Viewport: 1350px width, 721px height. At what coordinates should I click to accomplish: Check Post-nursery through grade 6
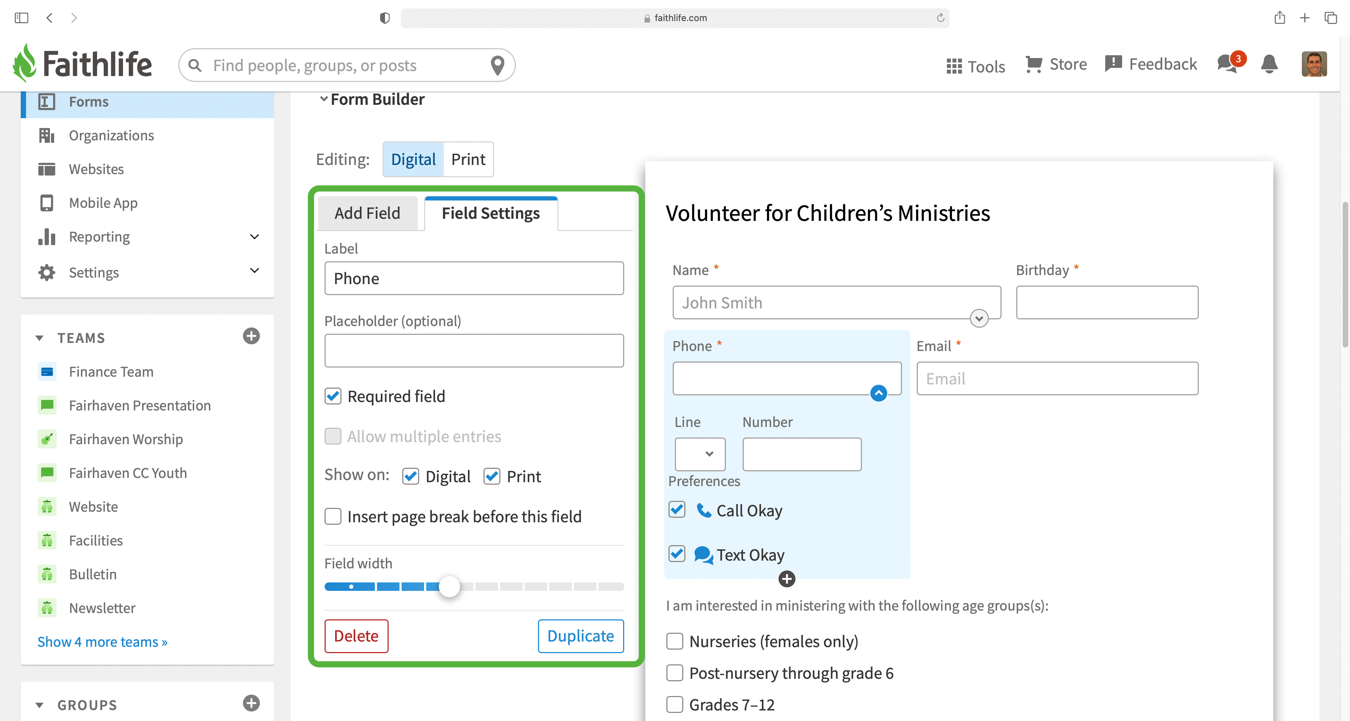(674, 673)
